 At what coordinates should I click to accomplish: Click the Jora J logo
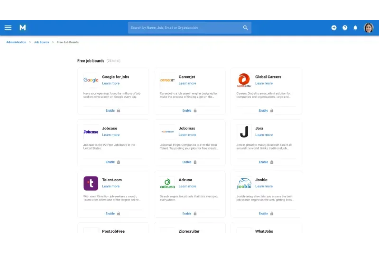point(244,132)
